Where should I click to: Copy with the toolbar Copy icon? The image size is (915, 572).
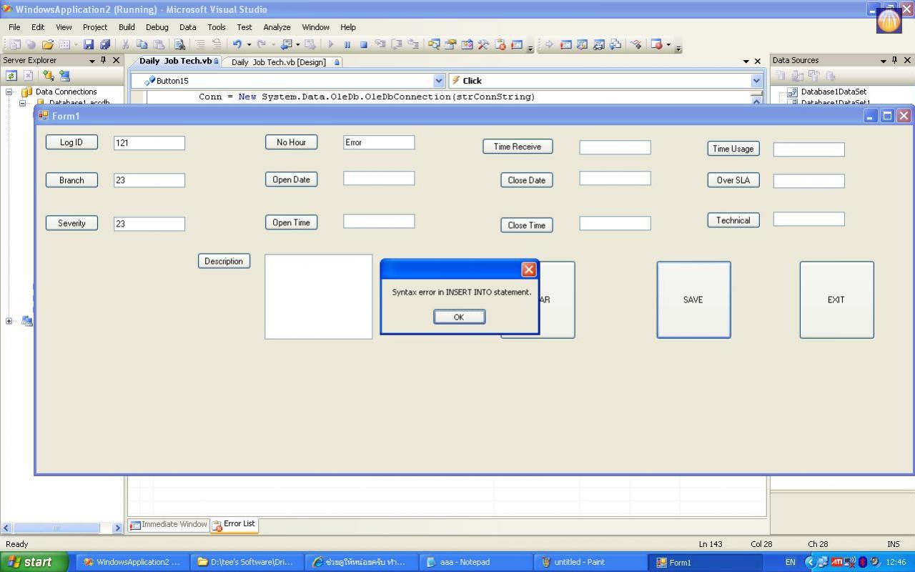click(142, 44)
